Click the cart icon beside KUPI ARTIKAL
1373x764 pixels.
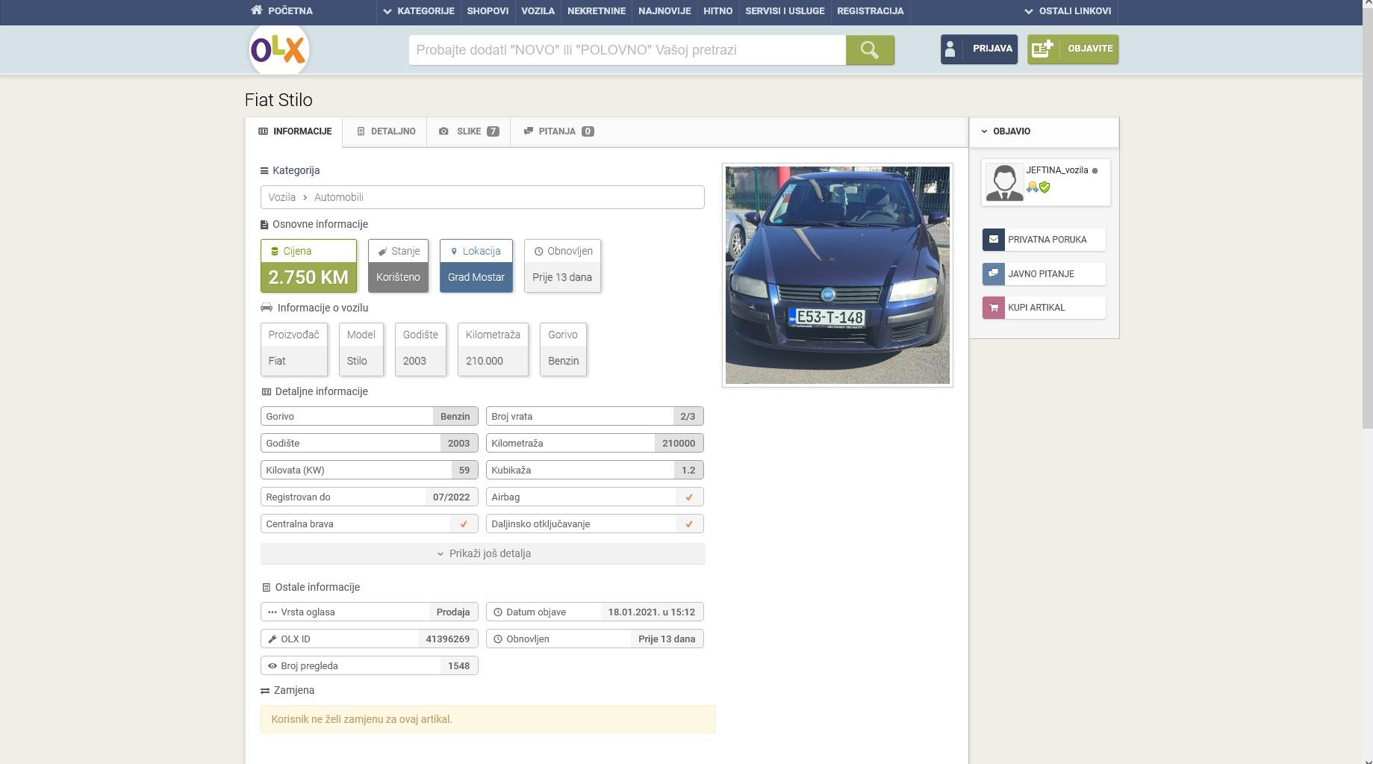993,308
